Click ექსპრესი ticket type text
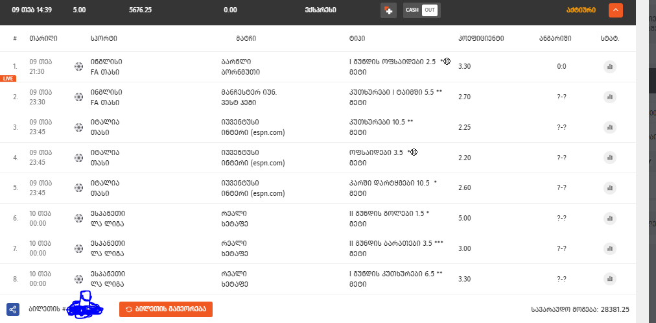This screenshot has height=323, width=656. coord(320,10)
